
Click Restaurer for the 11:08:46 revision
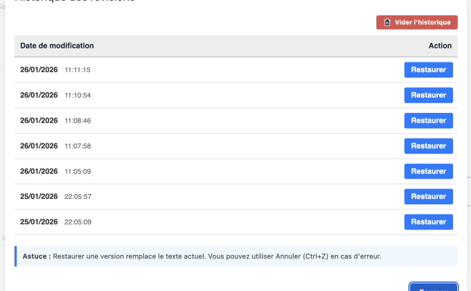[x=428, y=121]
